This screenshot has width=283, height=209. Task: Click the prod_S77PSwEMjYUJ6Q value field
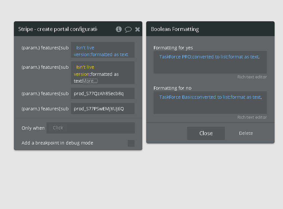(x=103, y=109)
